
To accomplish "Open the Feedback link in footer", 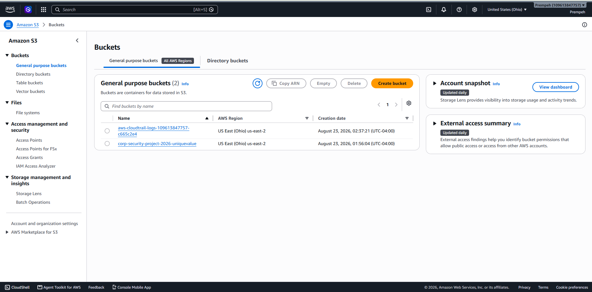I will tap(96, 287).
